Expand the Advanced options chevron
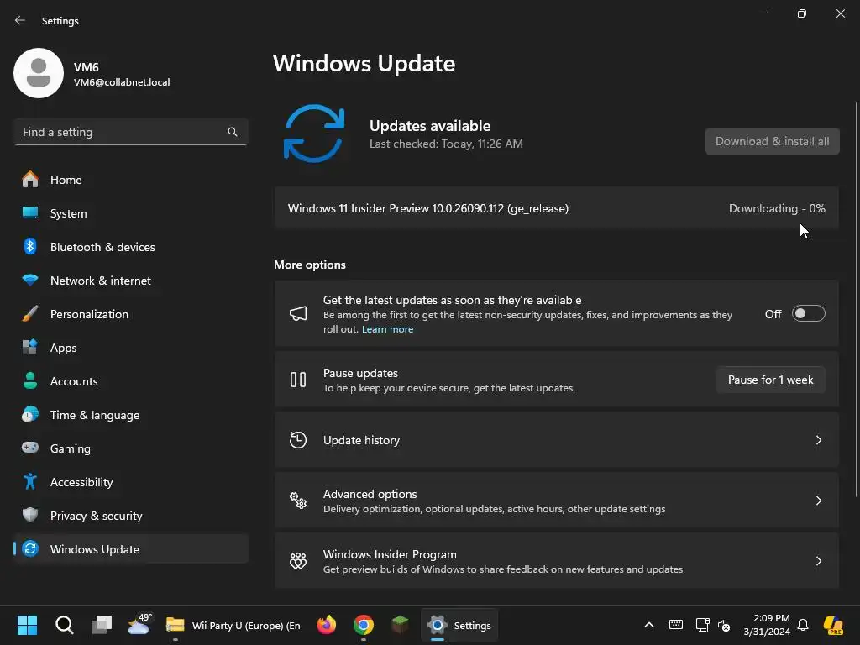860x645 pixels. pos(818,501)
